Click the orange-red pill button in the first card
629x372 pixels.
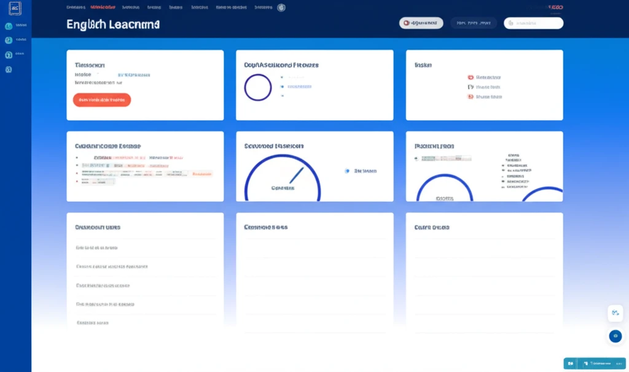click(x=102, y=100)
